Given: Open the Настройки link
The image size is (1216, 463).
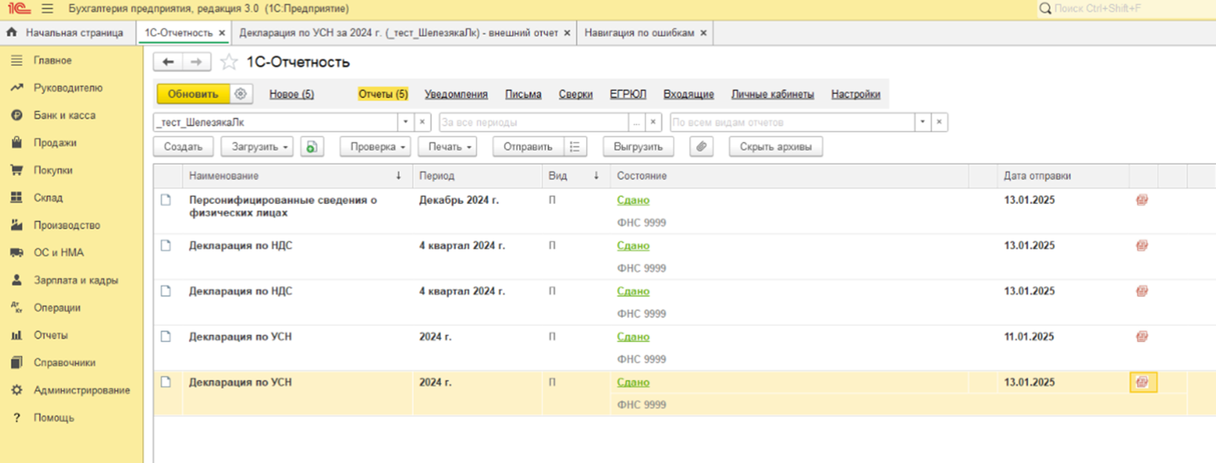Looking at the screenshot, I should tap(856, 94).
